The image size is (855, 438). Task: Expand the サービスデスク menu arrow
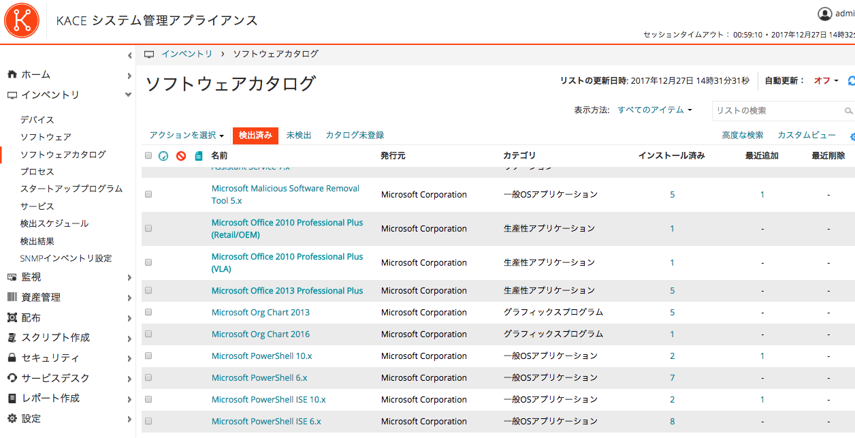coord(129,378)
